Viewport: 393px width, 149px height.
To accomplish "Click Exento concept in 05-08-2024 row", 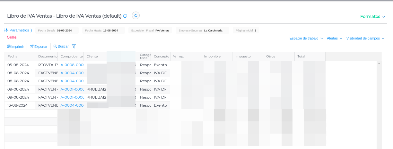I will (160, 65).
